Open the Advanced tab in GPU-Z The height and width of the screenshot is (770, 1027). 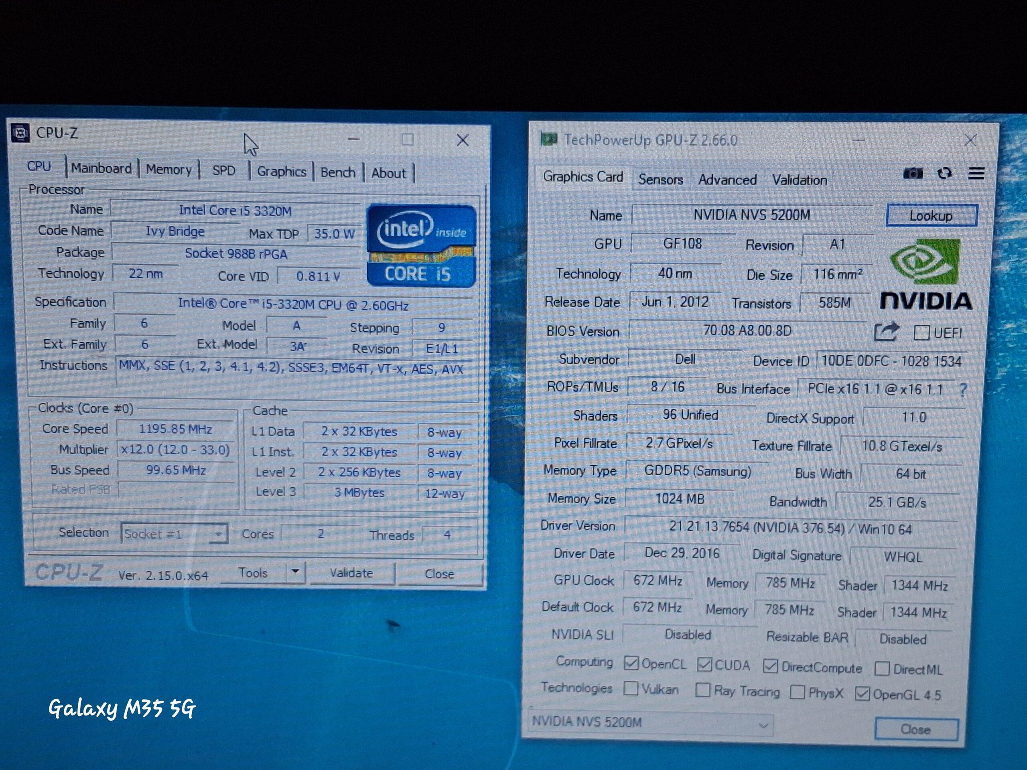(727, 180)
